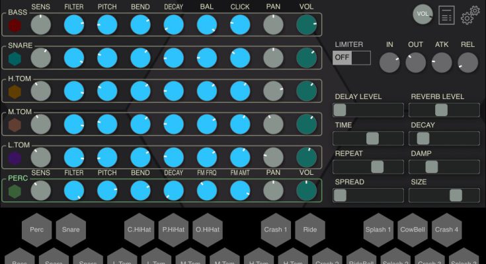486x264 pixels.
Task: Open the settings gears icon
Action: [470, 15]
